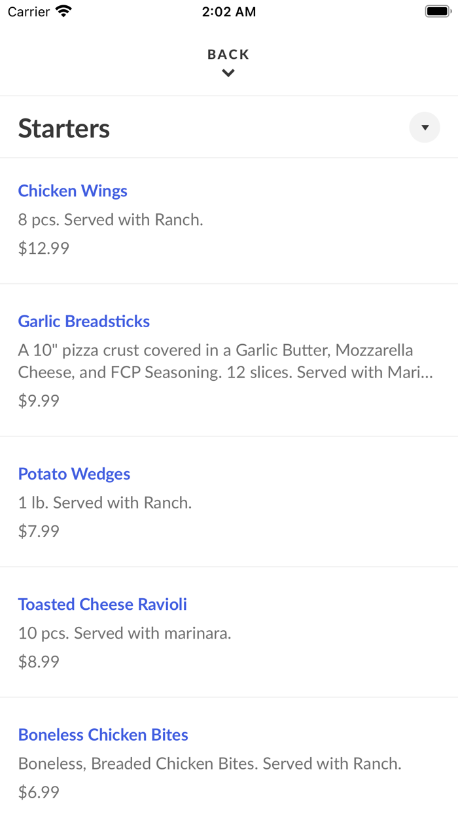The image size is (458, 814).
Task: Select Potato Wedges from the menu
Action: pyautogui.click(x=74, y=474)
